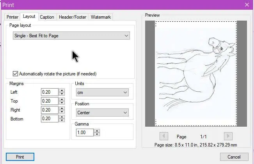Image resolution: width=254 pixels, height=164 pixels.
Task: Click the page size text line
Action: (x=196, y=145)
